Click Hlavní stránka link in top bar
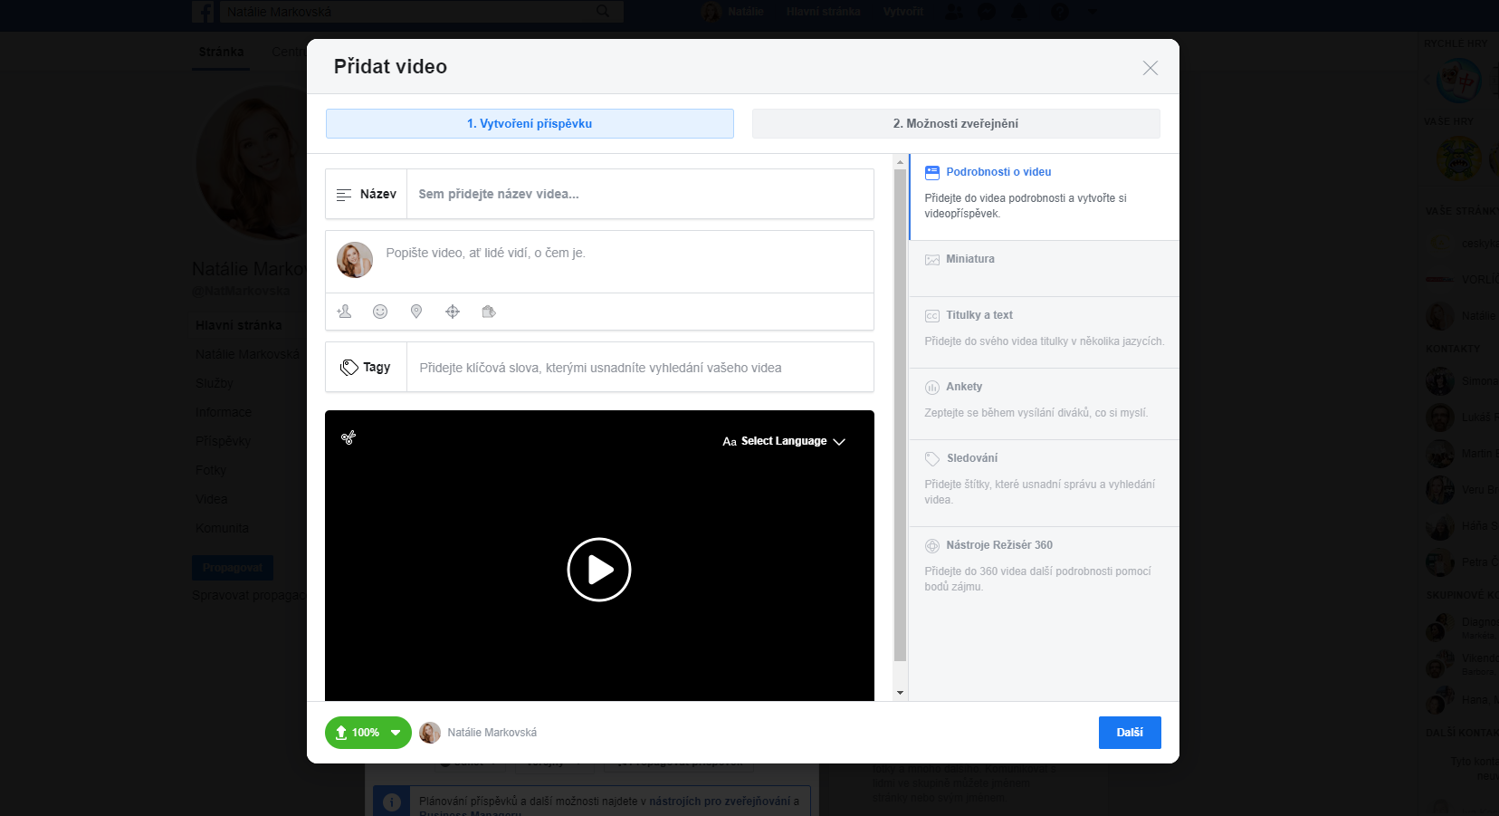1499x816 pixels. coord(823,12)
